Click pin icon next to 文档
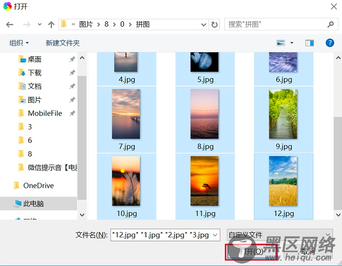The image size is (342, 266). coord(72,86)
